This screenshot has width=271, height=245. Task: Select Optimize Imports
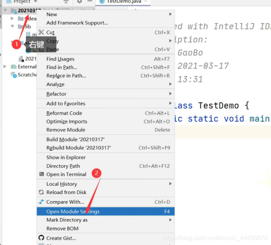pyautogui.click(x=106, y=122)
